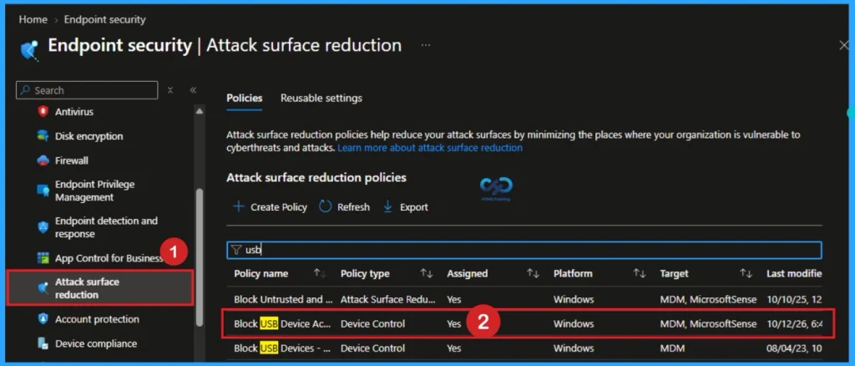Click the sidebar Search input field
Screen dimensions: 855x366
click(x=87, y=90)
